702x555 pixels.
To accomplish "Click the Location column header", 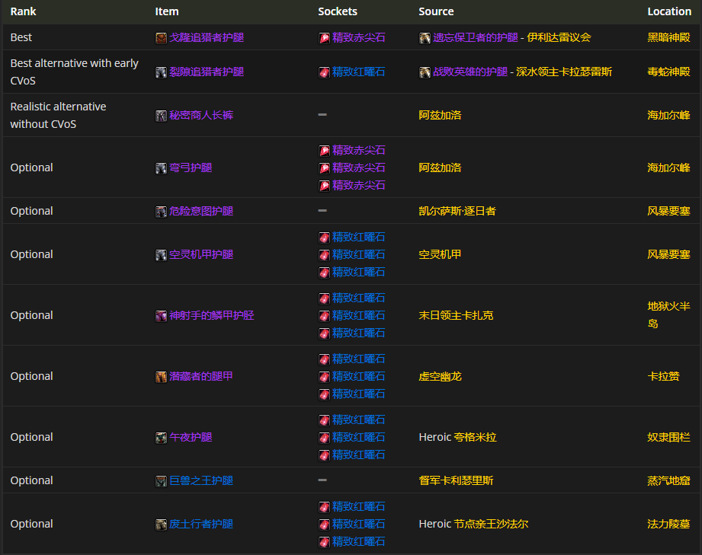I will [669, 11].
